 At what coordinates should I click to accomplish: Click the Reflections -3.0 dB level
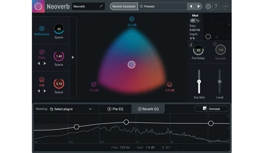(x=132, y=25)
